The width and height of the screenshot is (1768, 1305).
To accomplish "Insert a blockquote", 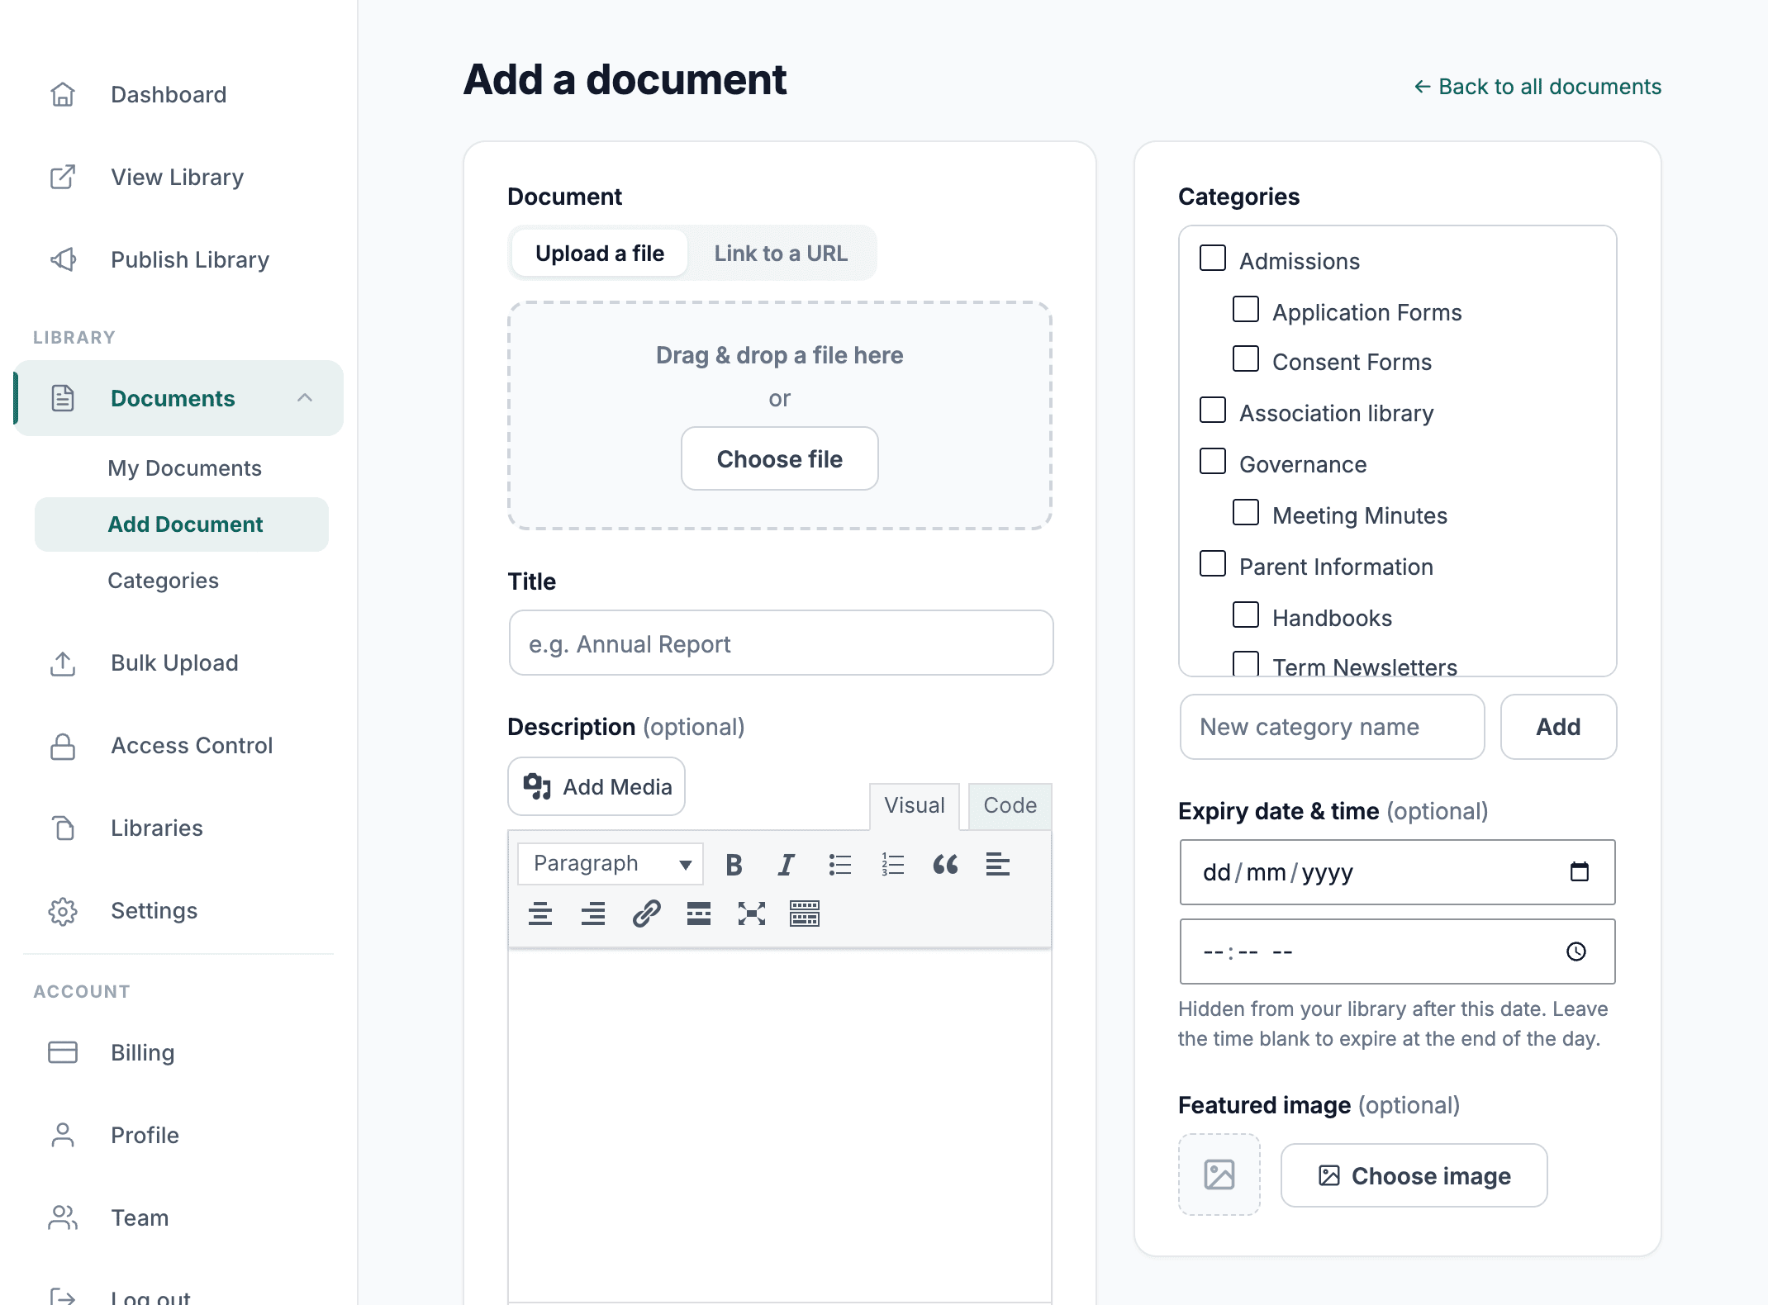I will point(946,865).
